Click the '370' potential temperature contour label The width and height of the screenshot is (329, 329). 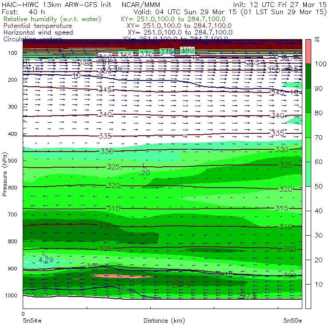pyautogui.click(x=146, y=54)
